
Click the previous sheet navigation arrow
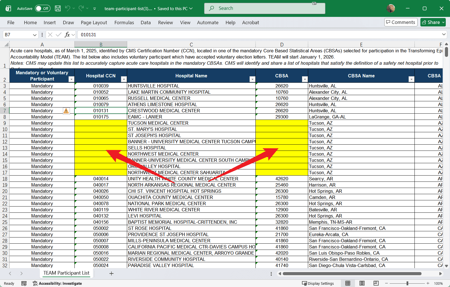10,273
